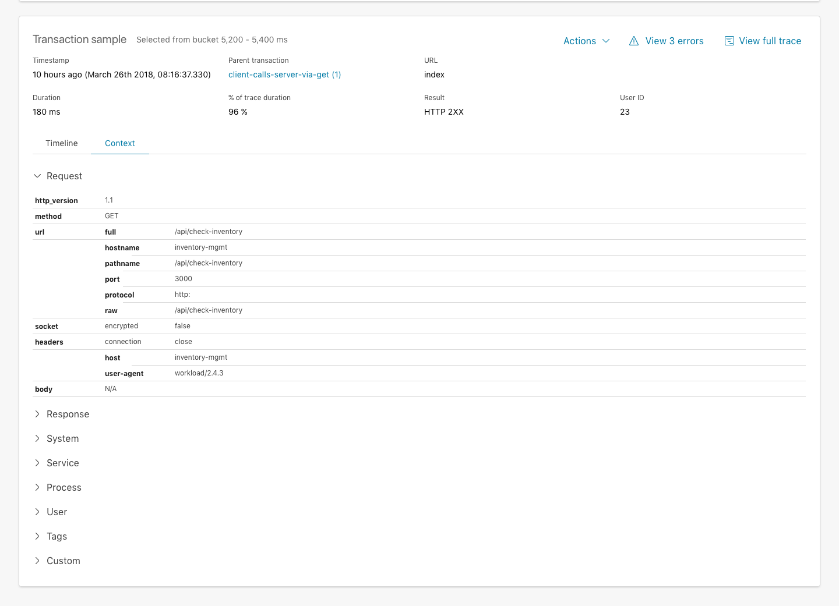Expand the System section

pyautogui.click(x=62, y=438)
